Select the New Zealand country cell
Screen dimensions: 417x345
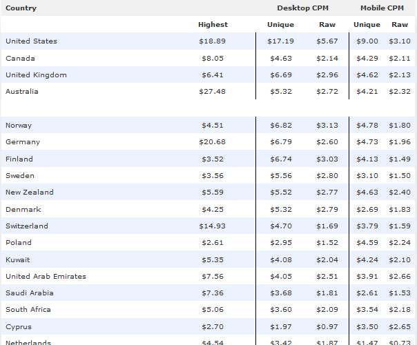click(x=29, y=193)
